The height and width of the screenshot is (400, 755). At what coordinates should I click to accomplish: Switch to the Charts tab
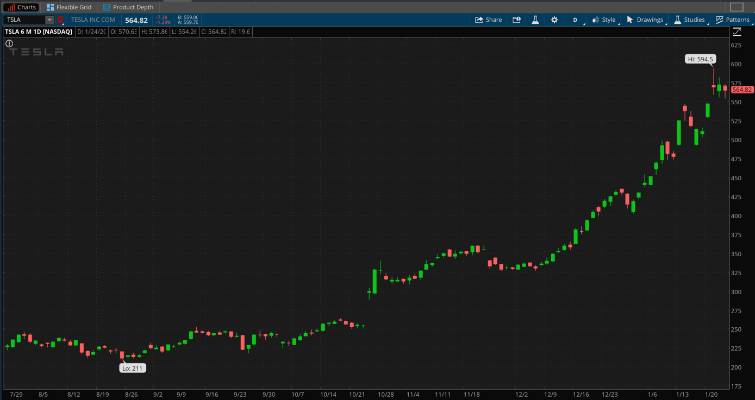[x=21, y=7]
